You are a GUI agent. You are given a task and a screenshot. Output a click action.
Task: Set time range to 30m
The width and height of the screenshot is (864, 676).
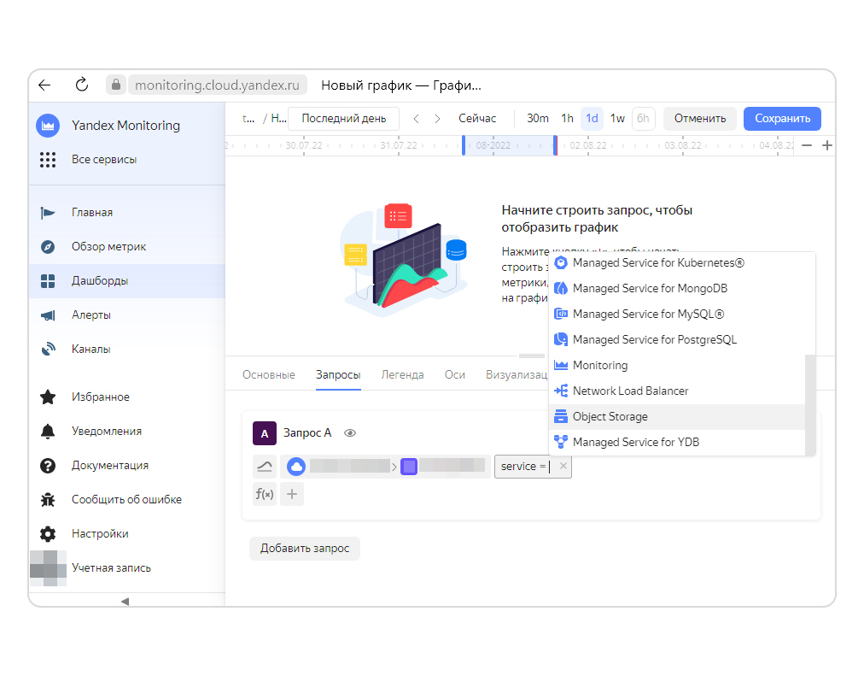pos(538,119)
